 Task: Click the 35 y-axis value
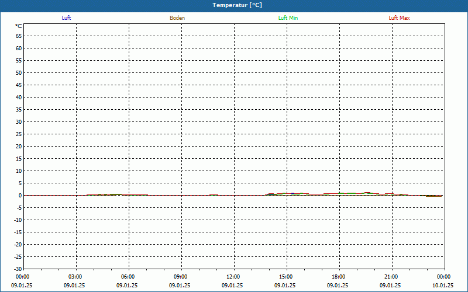(19, 110)
